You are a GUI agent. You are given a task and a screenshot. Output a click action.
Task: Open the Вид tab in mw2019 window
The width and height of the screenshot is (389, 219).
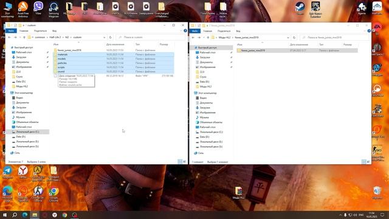238,31
